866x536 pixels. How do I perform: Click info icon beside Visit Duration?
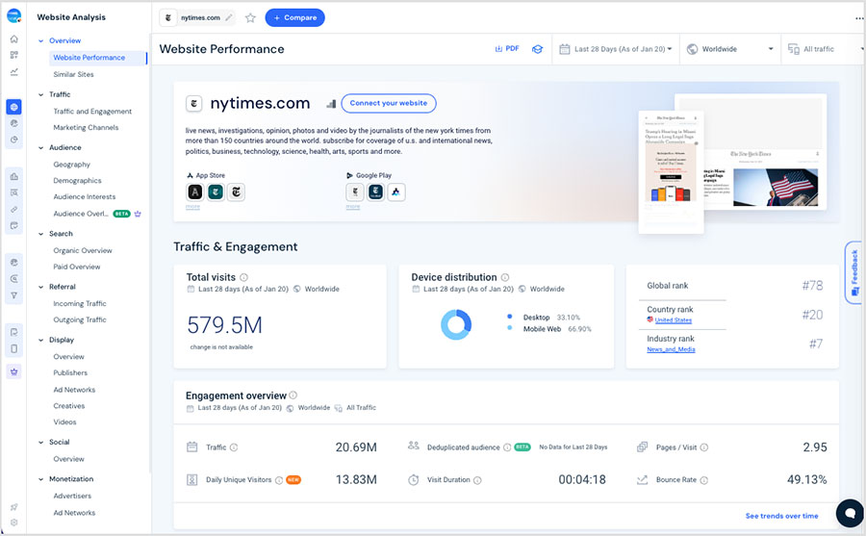pyautogui.click(x=477, y=480)
